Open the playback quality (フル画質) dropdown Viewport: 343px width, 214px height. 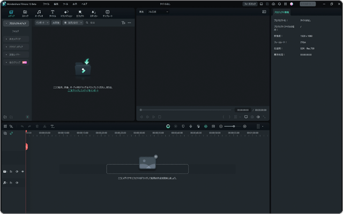158,11
